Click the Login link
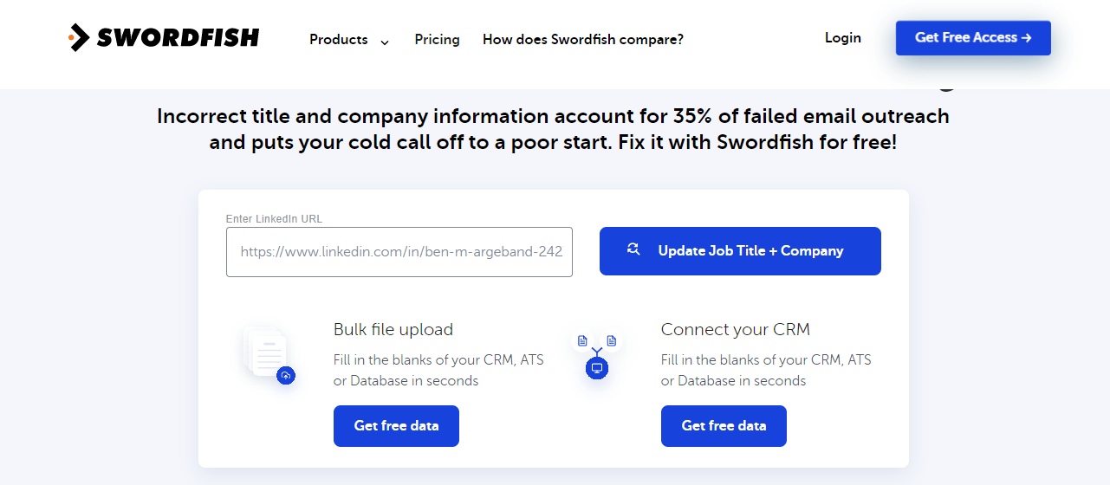 [x=843, y=38]
